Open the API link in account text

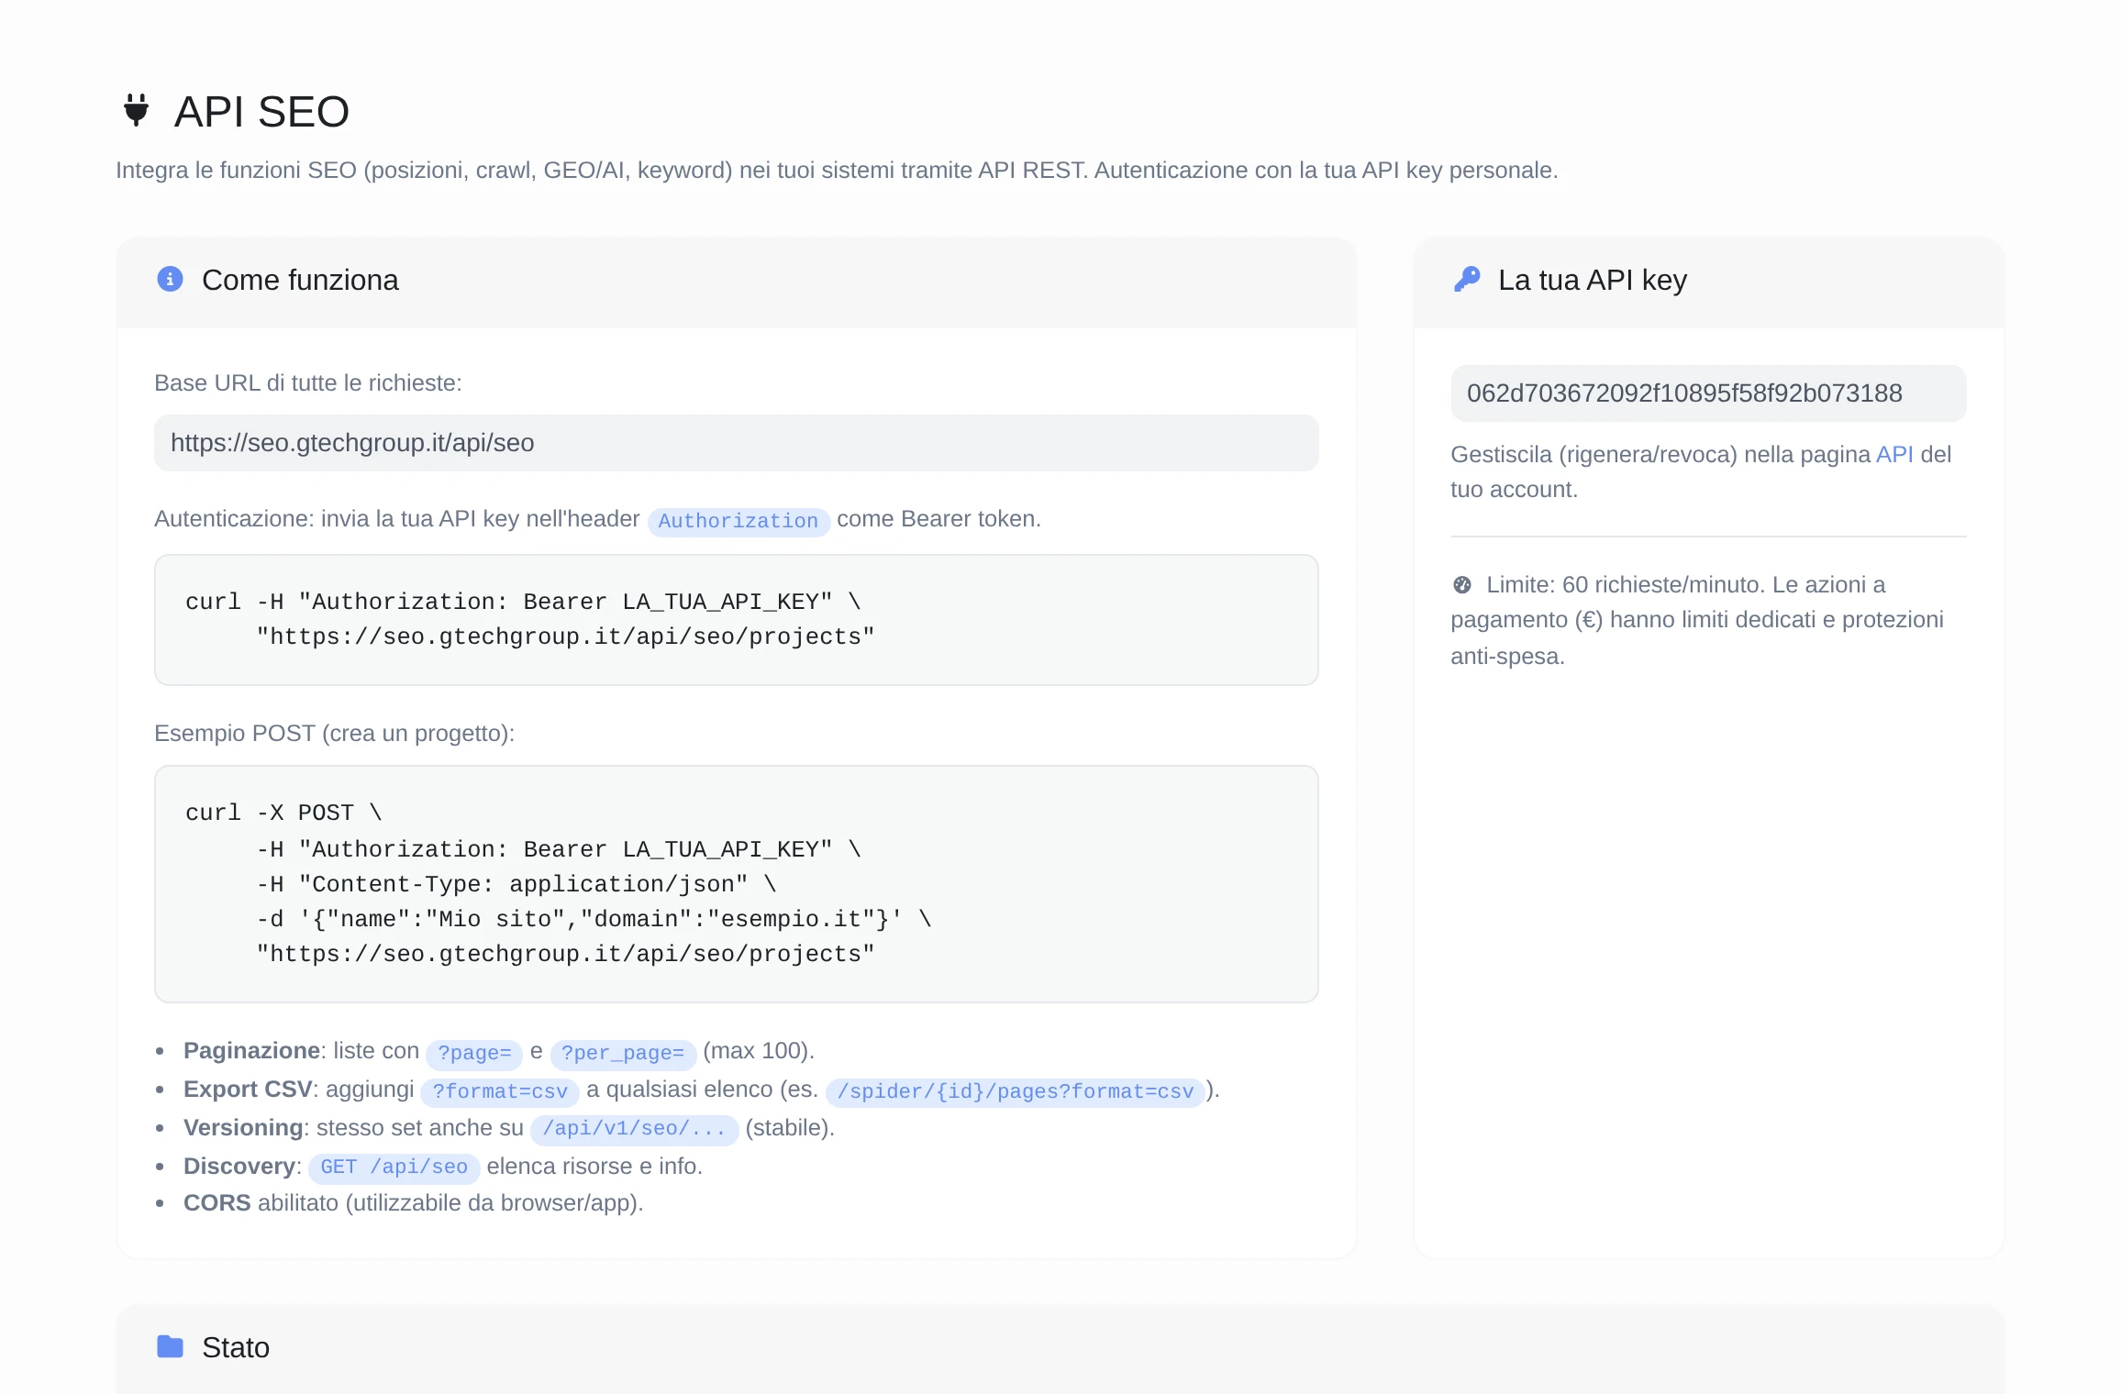point(1894,454)
